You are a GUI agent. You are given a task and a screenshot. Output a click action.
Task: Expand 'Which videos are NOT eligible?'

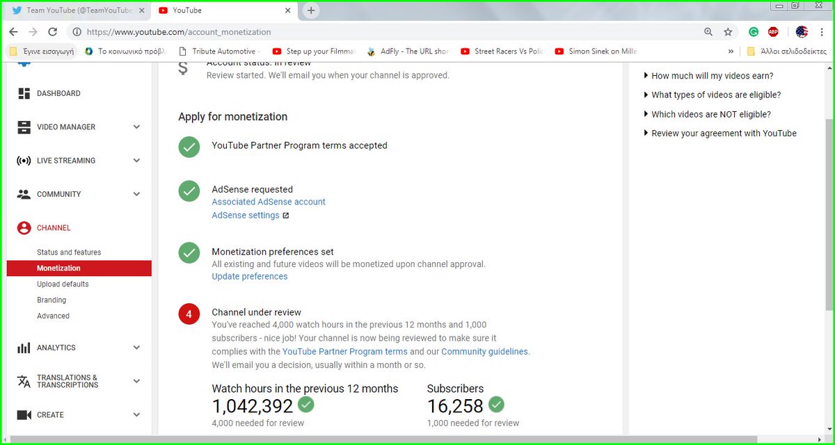[707, 114]
